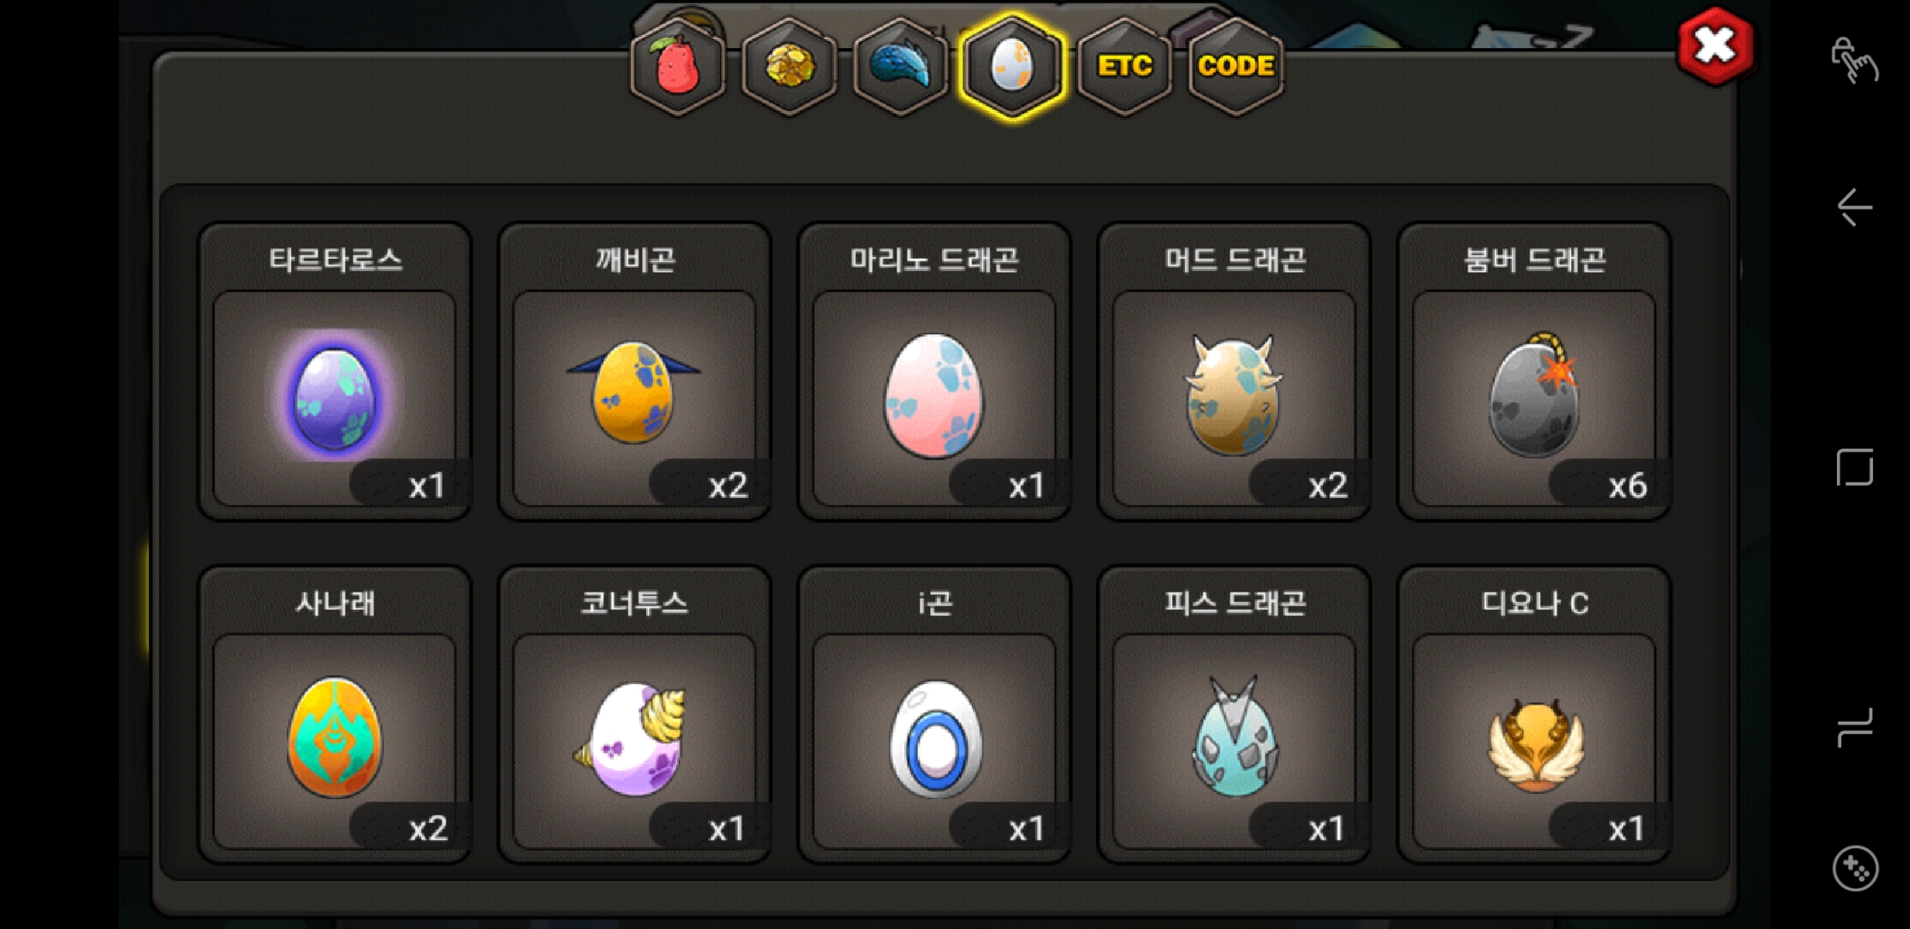Pick the pink 마리노 드래곤 egg
This screenshot has width=1910, height=929.
[x=934, y=372]
